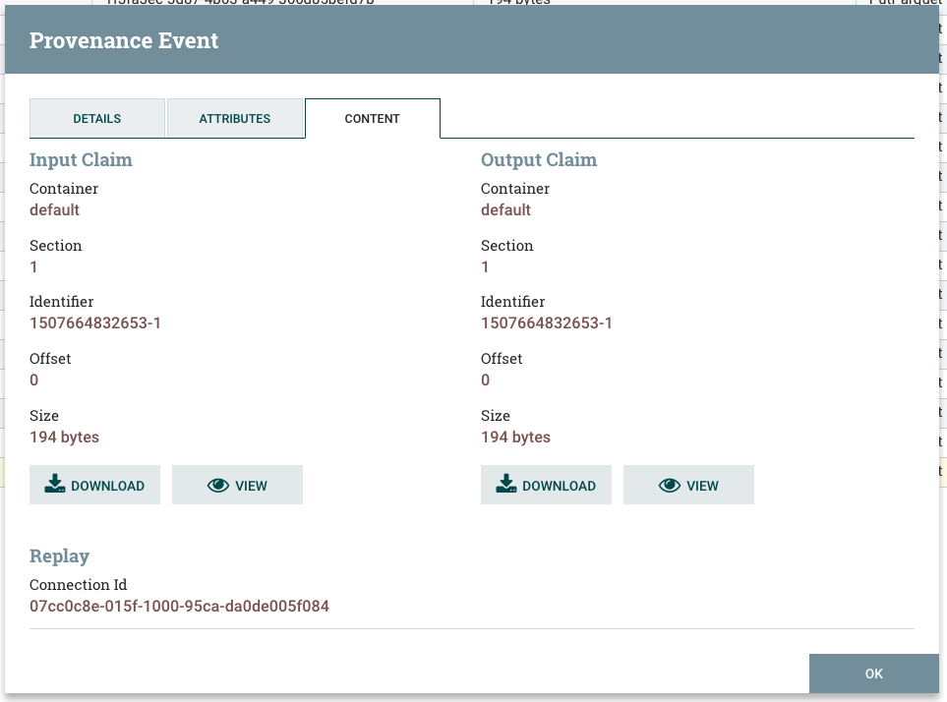Select the Replay Connection Id value
This screenshot has height=702, width=947.
tap(179, 606)
